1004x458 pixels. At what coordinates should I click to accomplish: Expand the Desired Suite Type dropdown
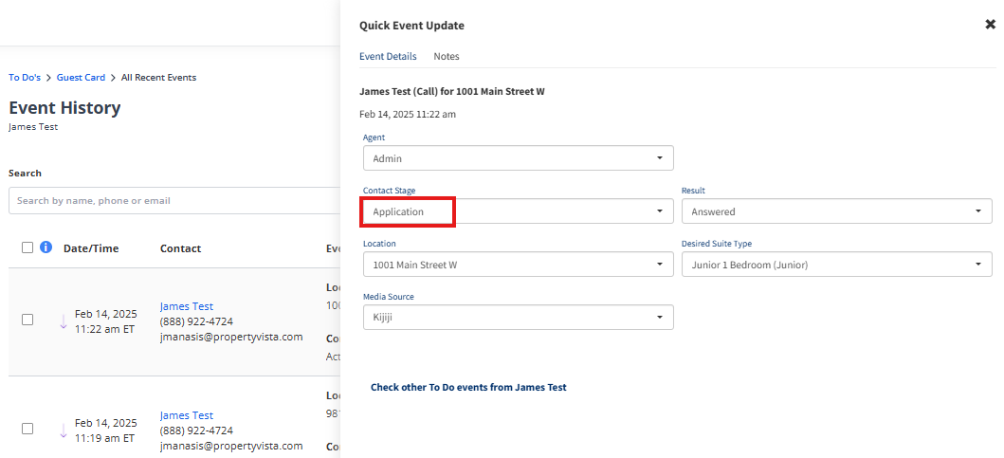pos(837,265)
